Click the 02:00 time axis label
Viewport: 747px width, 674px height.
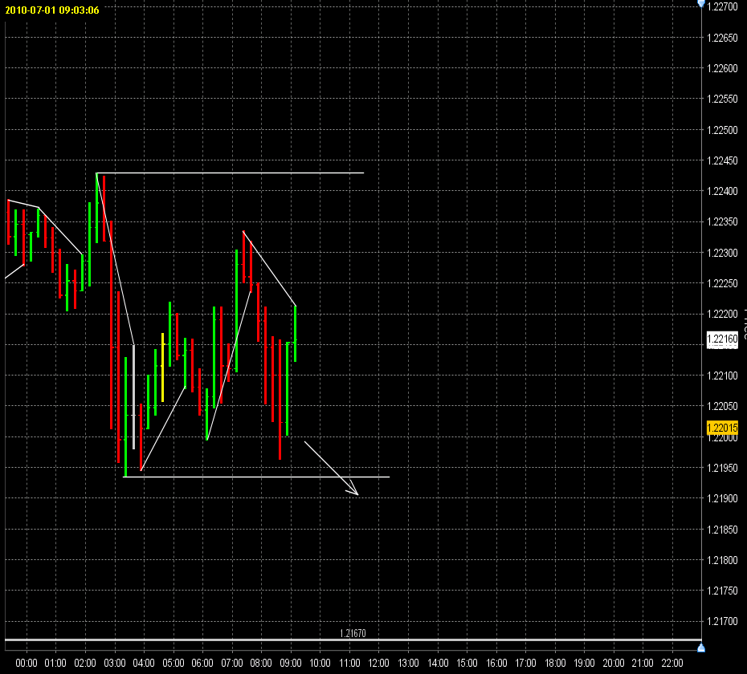click(x=85, y=663)
